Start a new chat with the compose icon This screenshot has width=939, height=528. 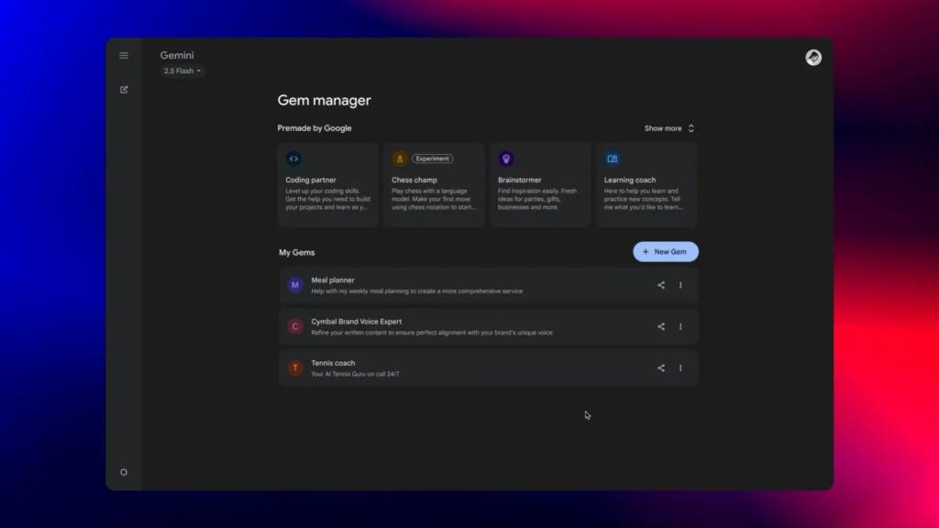(x=124, y=90)
